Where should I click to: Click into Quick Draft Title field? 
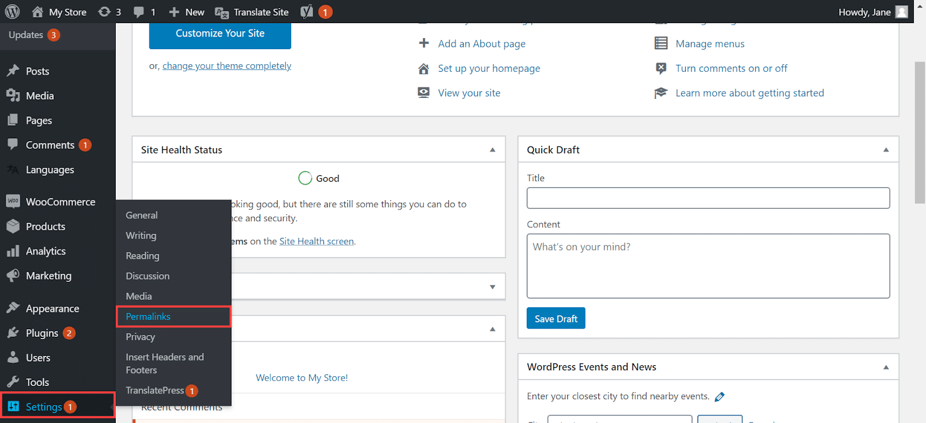tap(708, 198)
